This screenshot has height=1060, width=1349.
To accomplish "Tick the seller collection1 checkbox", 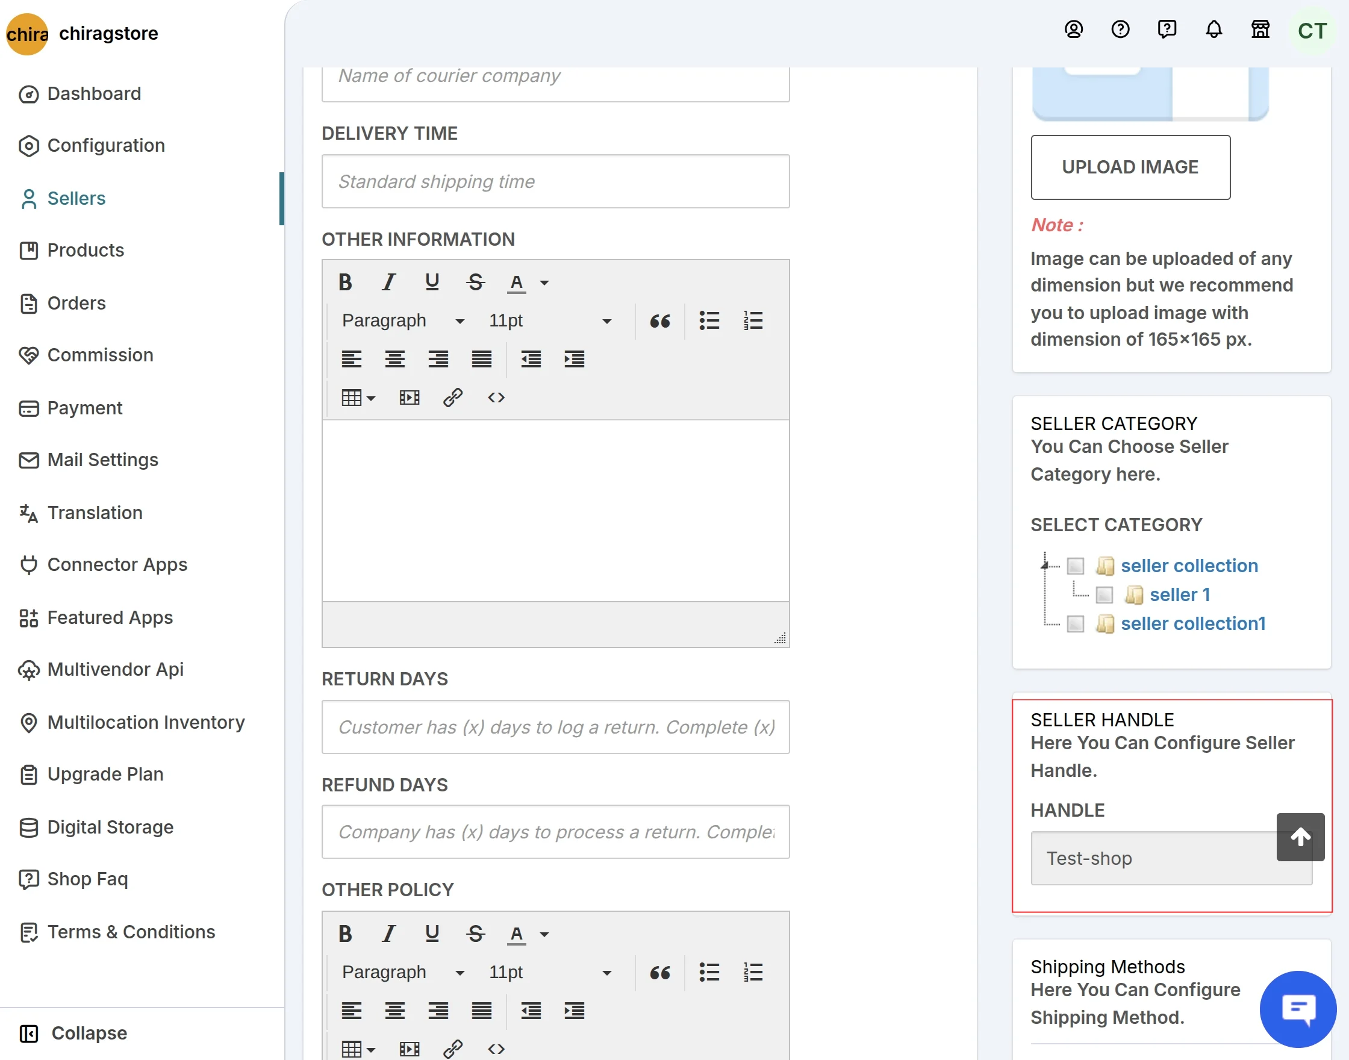I will pos(1075,624).
